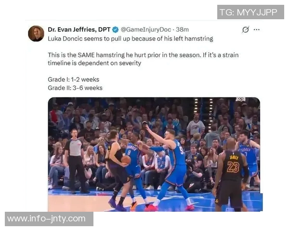Open the tweet via the 38m timestamp
The height and width of the screenshot is (231, 289).
click(x=182, y=29)
